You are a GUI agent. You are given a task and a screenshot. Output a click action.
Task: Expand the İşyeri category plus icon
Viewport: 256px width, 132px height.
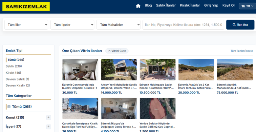point(49,126)
